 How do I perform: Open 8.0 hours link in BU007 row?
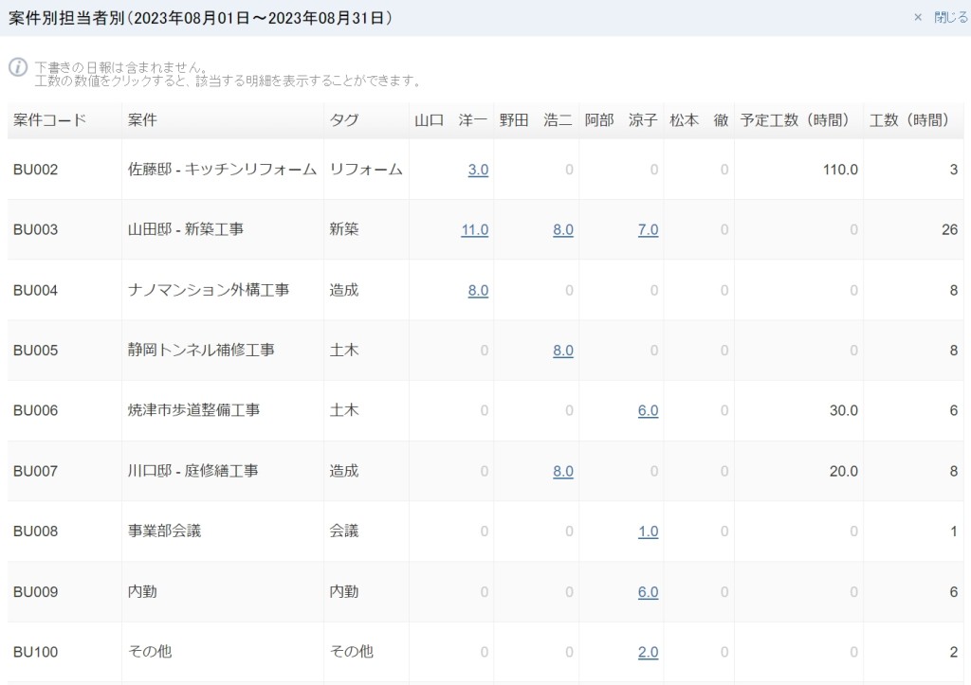pos(563,471)
